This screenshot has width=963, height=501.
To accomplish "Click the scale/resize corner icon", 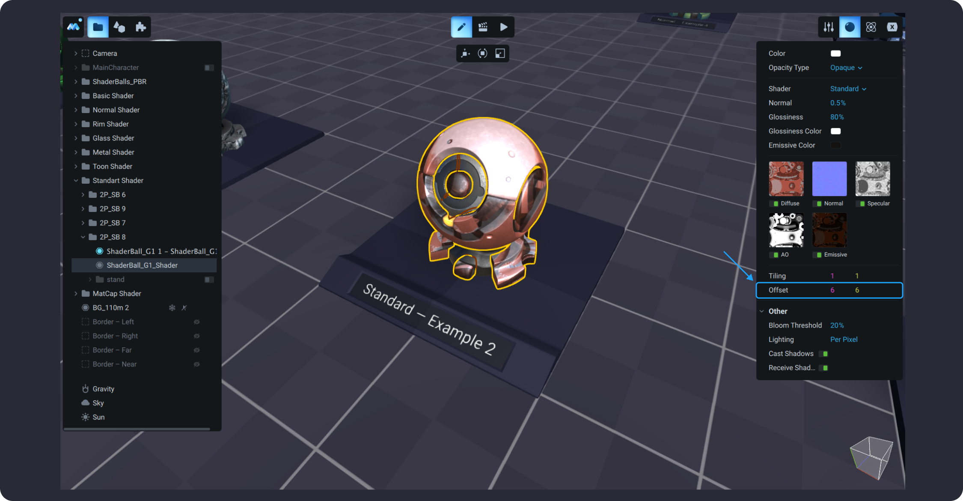I will 500,54.
